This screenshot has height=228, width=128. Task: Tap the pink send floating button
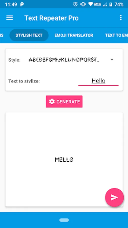(114, 197)
